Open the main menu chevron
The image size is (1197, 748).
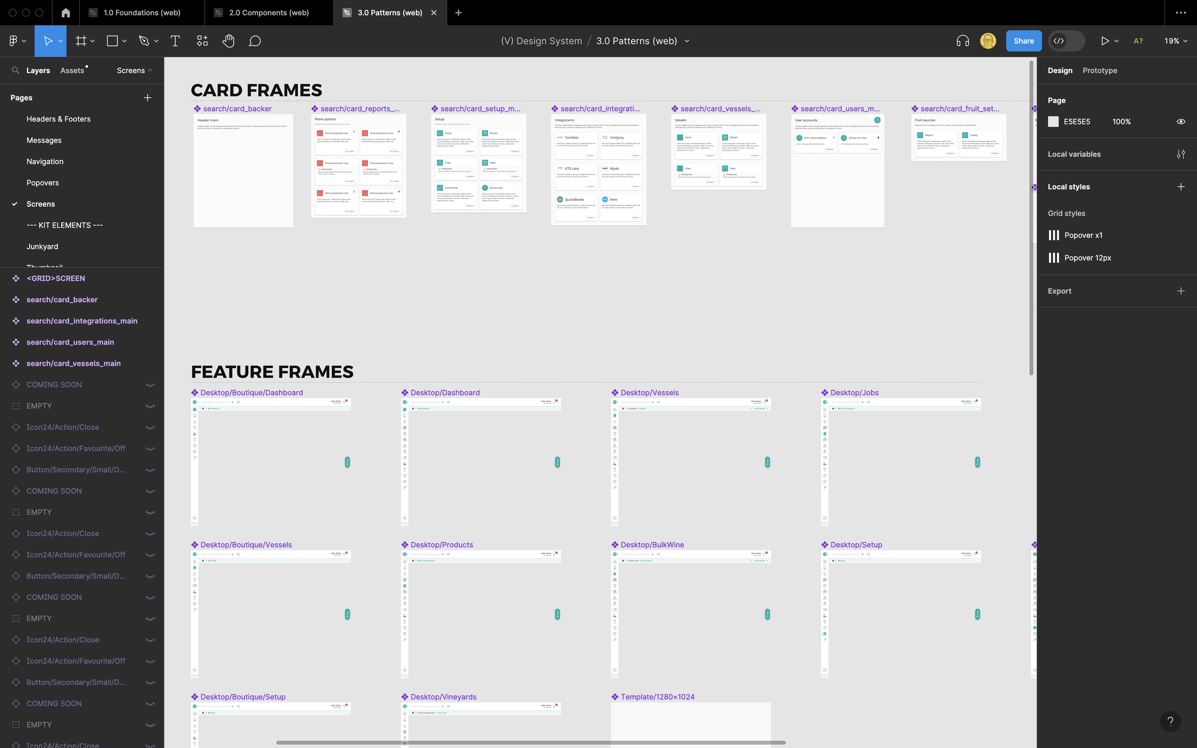coord(24,41)
